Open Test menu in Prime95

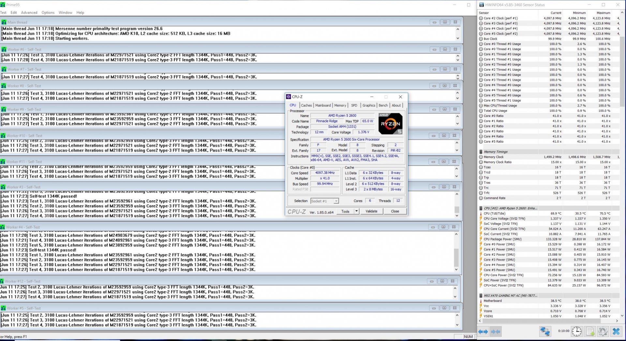point(3,12)
